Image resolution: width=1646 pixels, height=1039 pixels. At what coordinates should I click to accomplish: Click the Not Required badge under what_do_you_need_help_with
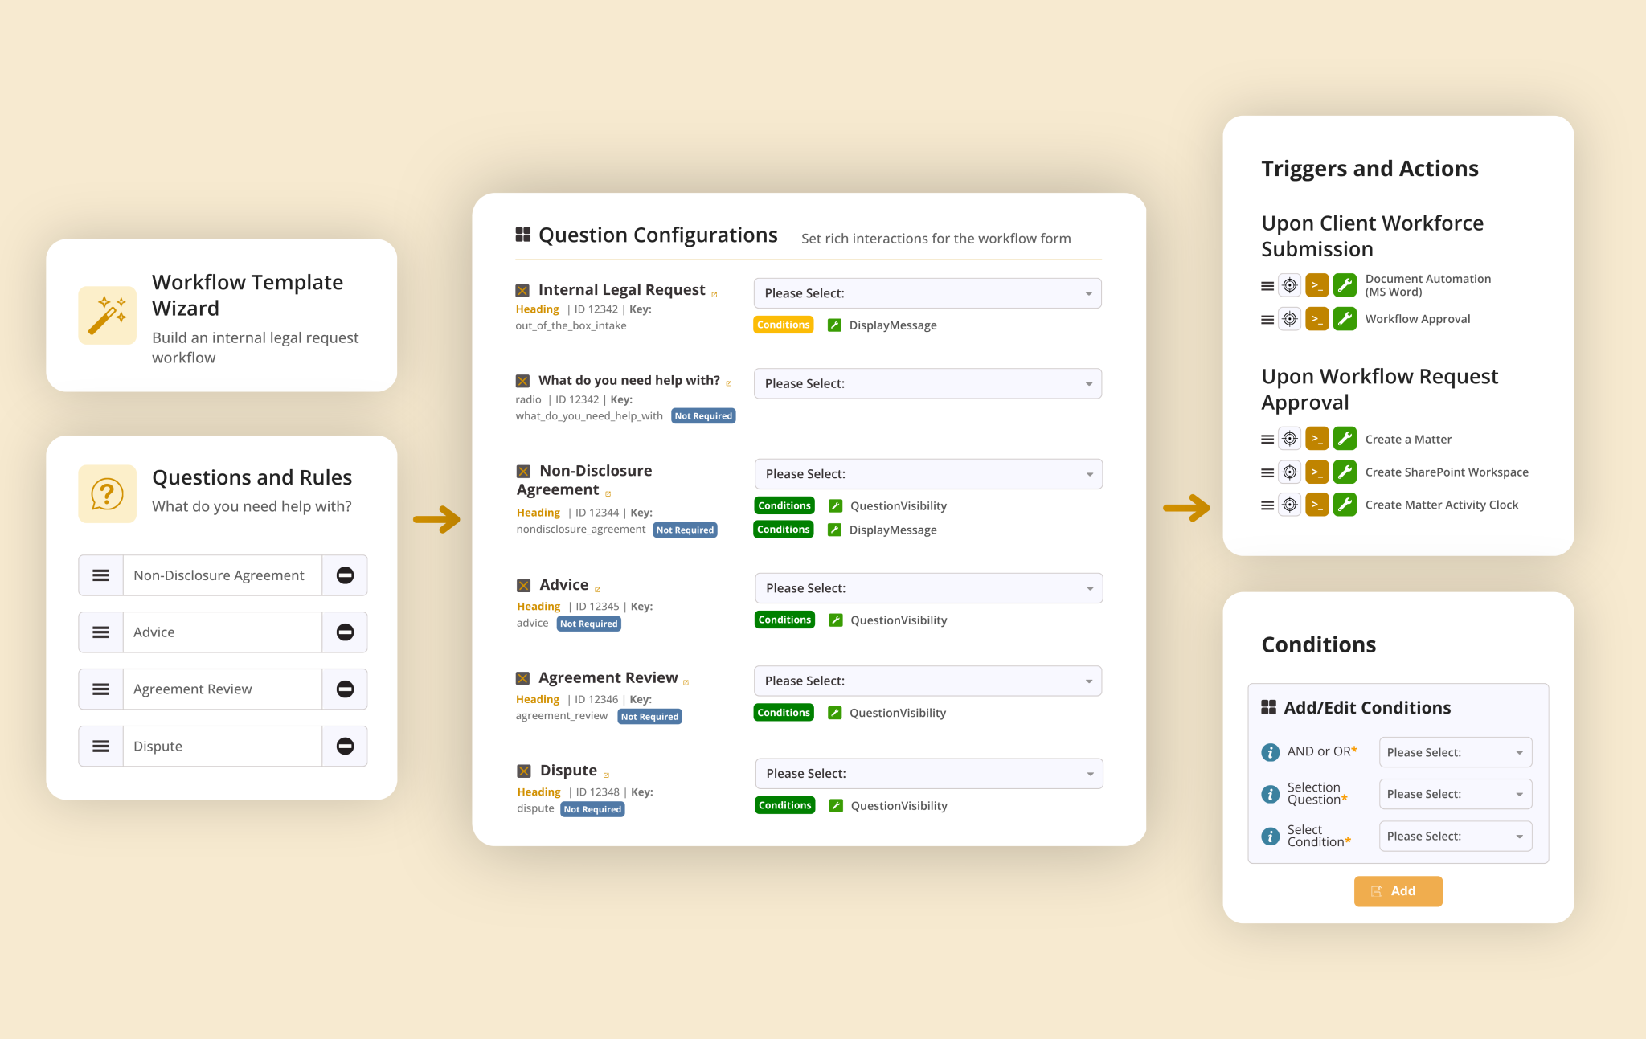[703, 416]
